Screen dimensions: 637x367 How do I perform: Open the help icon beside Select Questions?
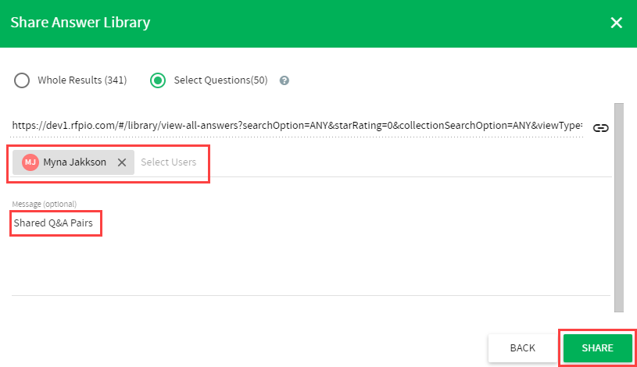pyautogui.click(x=285, y=80)
